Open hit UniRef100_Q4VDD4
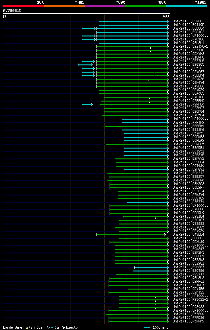The height and width of the screenshot is (330, 210). click(x=188, y=234)
